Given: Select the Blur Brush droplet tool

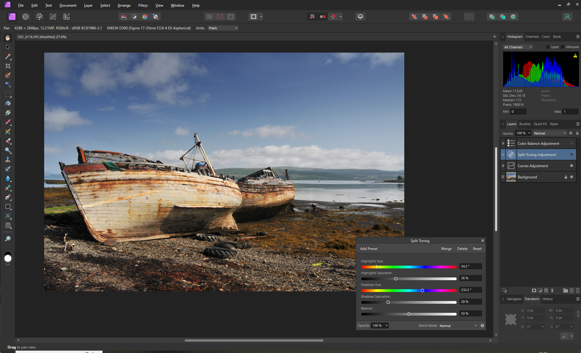Looking at the screenshot, I should [8, 178].
